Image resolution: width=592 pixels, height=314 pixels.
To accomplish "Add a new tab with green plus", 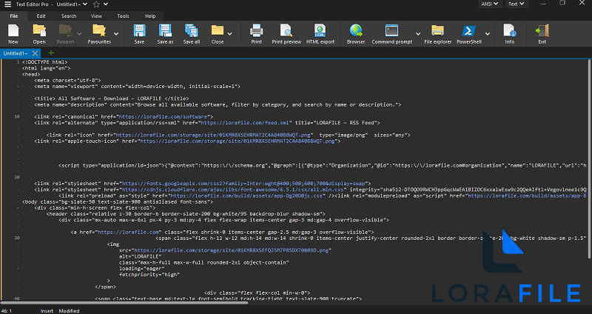I will pyautogui.click(x=51, y=53).
